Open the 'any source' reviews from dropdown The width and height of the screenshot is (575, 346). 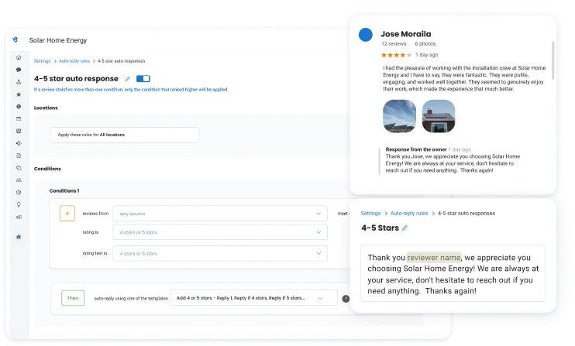click(220, 214)
